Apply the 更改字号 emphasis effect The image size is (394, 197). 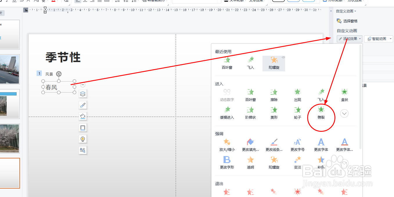pyautogui.click(x=297, y=145)
